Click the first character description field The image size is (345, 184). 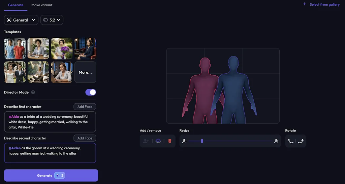coord(50,122)
